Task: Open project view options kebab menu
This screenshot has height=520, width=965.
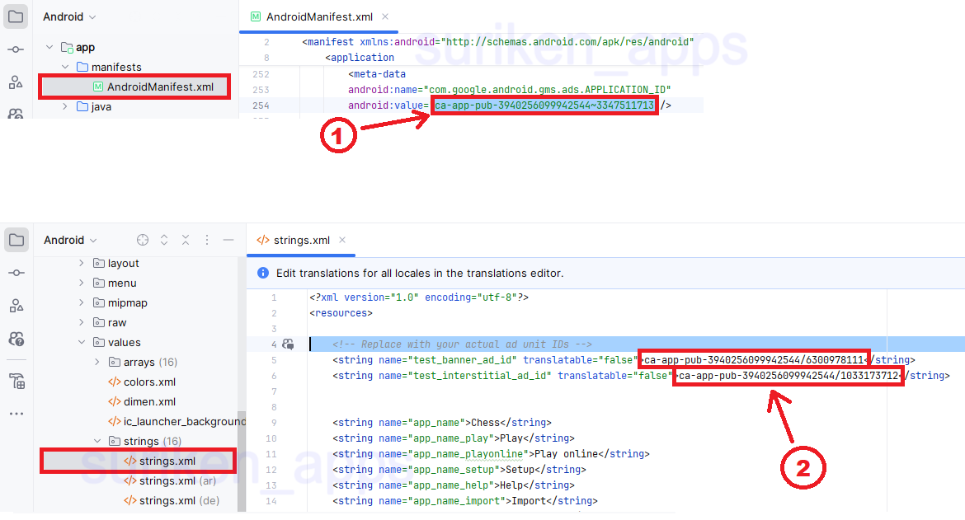Action: 207,240
